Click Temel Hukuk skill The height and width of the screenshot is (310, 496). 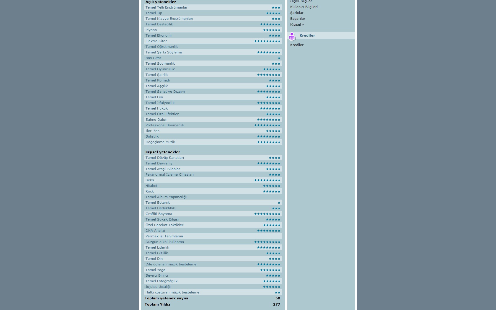click(x=156, y=108)
